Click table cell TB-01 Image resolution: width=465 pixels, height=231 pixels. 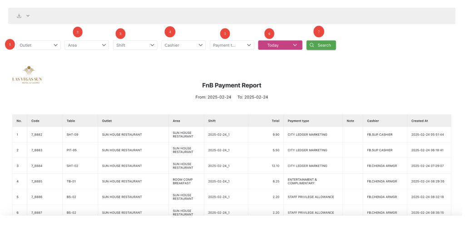point(72,181)
